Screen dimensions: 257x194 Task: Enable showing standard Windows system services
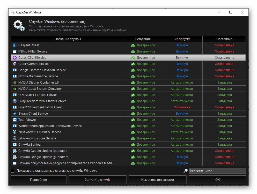[12, 171]
